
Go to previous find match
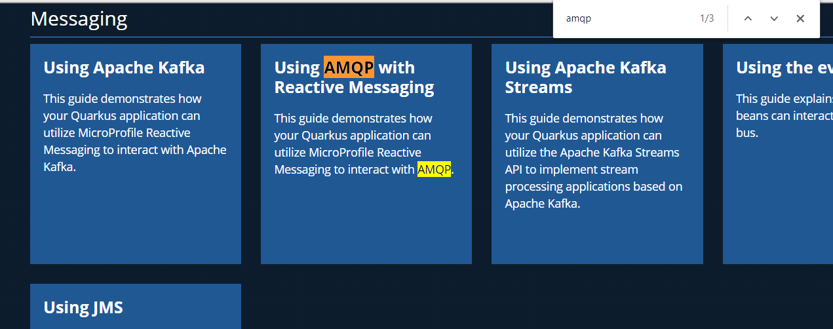[x=748, y=18]
